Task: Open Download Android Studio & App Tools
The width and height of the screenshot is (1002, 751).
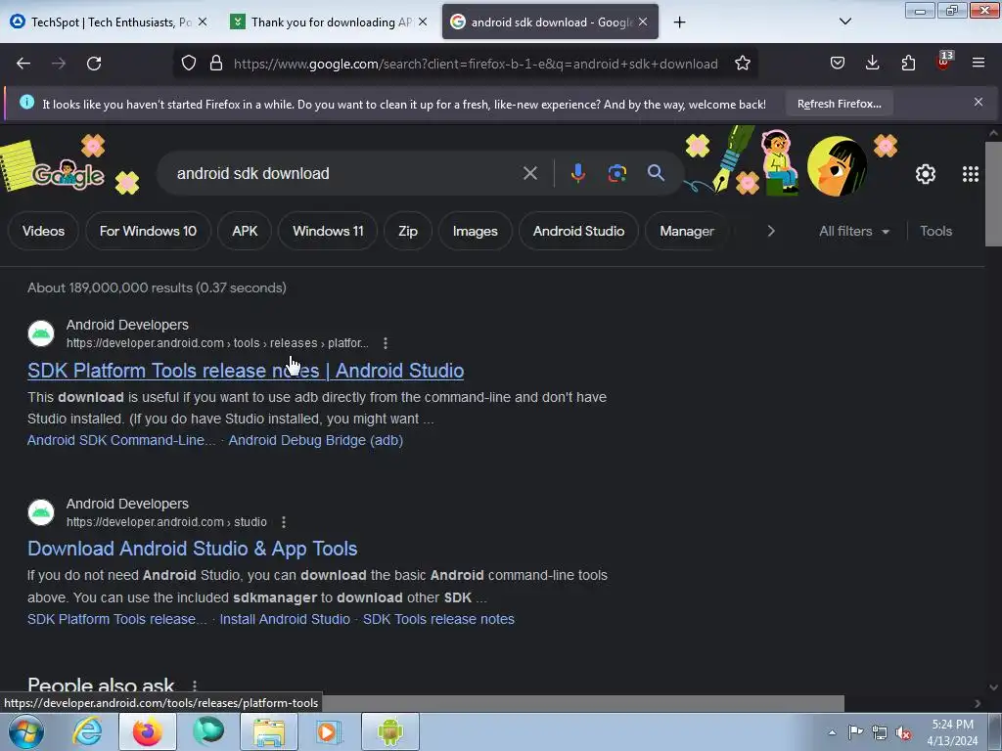Action: [193, 549]
